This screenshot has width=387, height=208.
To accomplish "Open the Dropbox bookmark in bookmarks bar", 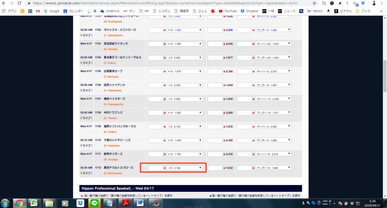I will [249, 11].
